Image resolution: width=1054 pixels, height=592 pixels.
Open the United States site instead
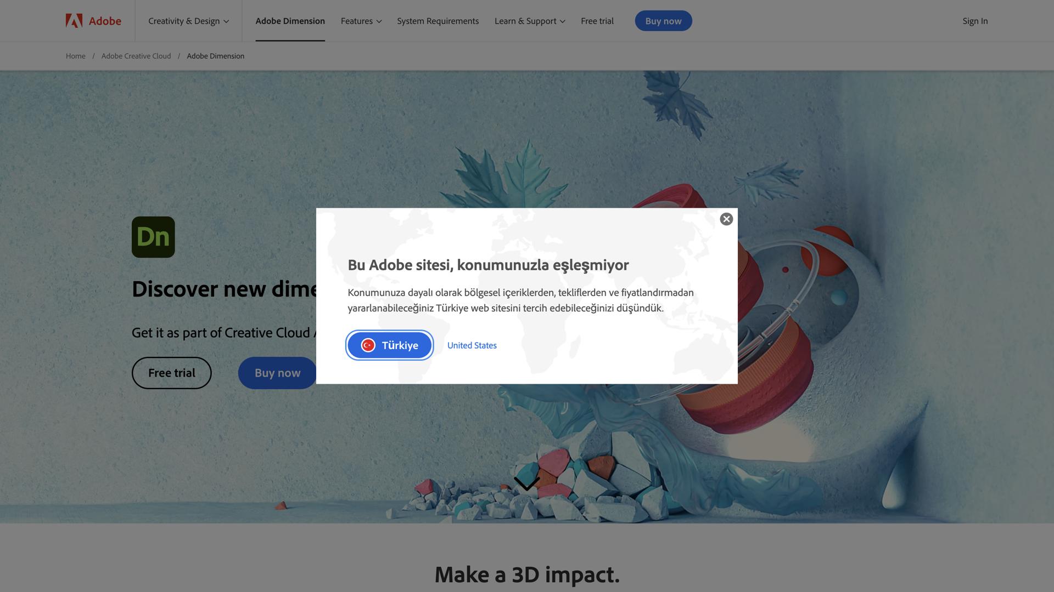(471, 345)
